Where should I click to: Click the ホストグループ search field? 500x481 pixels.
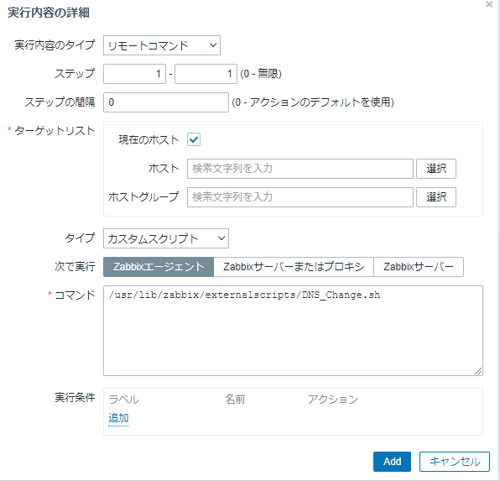(x=300, y=197)
